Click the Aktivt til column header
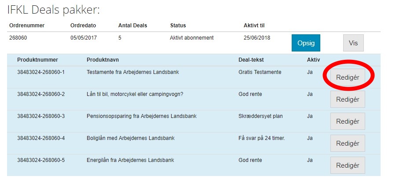 pyautogui.click(x=254, y=26)
